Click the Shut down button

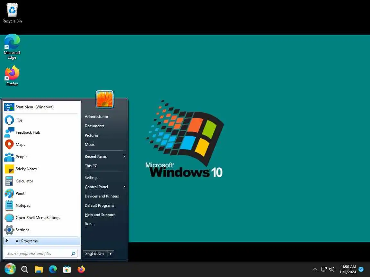tap(95, 254)
